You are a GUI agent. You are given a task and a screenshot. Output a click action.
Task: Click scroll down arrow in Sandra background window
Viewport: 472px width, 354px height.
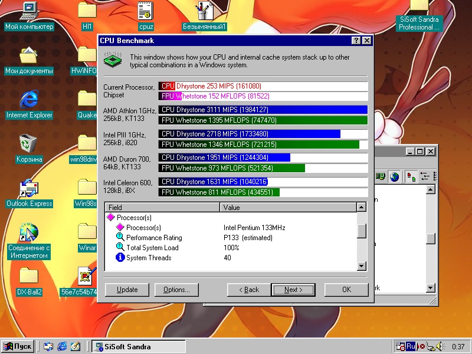click(x=431, y=288)
